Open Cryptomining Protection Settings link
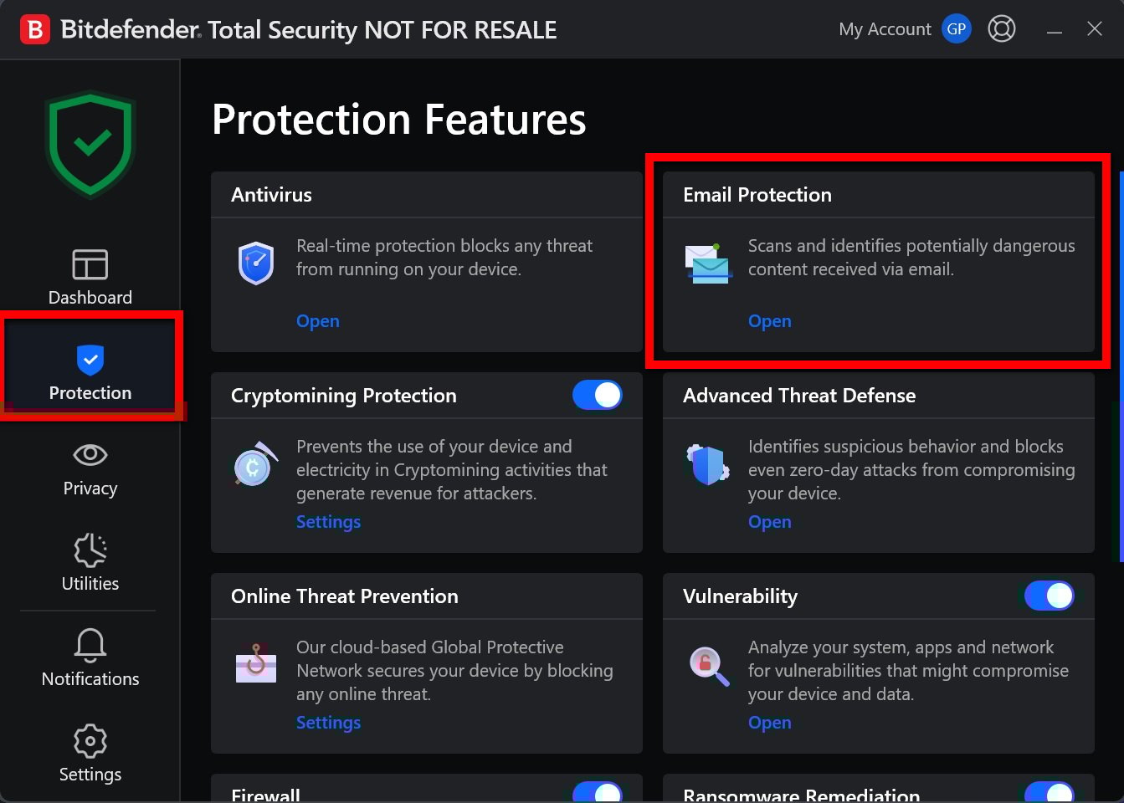The width and height of the screenshot is (1124, 803). pyautogui.click(x=328, y=522)
